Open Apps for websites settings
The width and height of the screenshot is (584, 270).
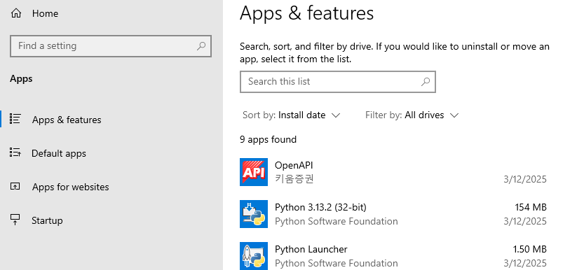71,187
